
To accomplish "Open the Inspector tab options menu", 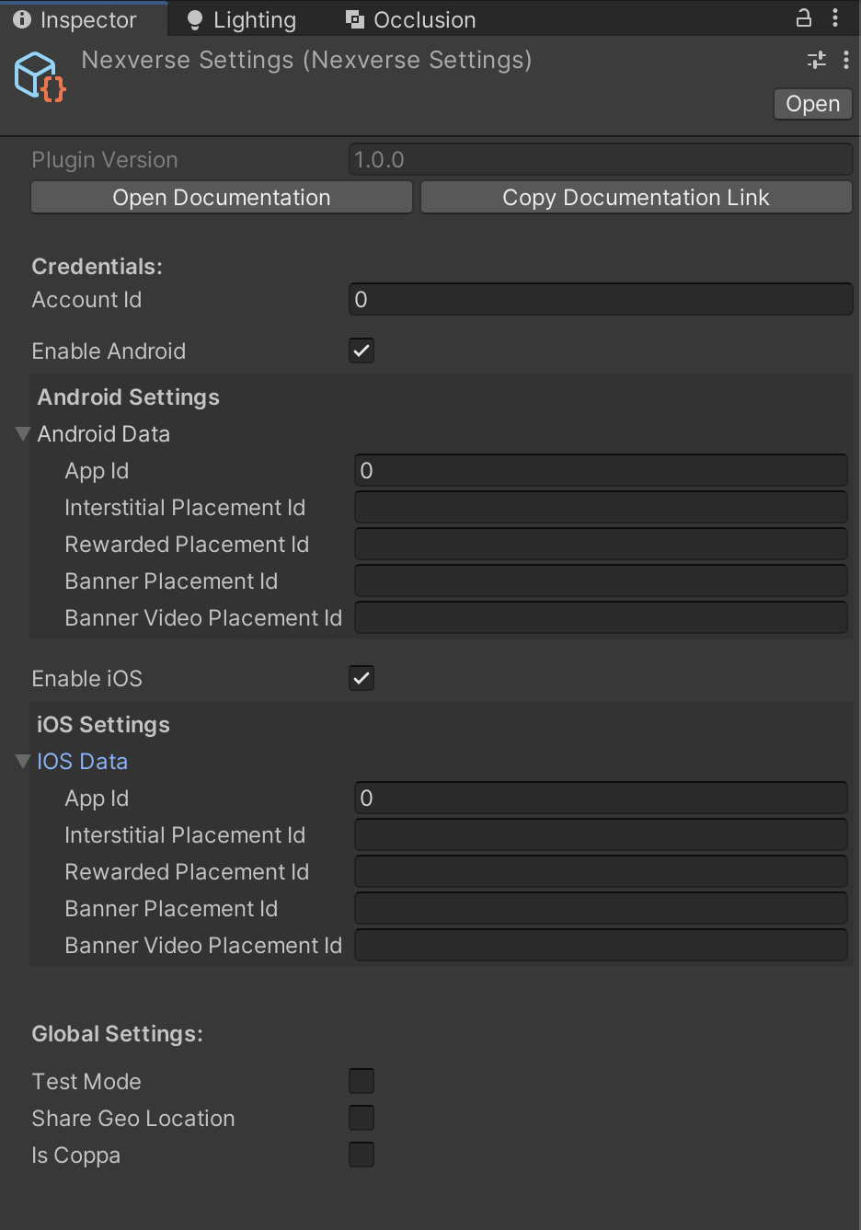I will (835, 17).
